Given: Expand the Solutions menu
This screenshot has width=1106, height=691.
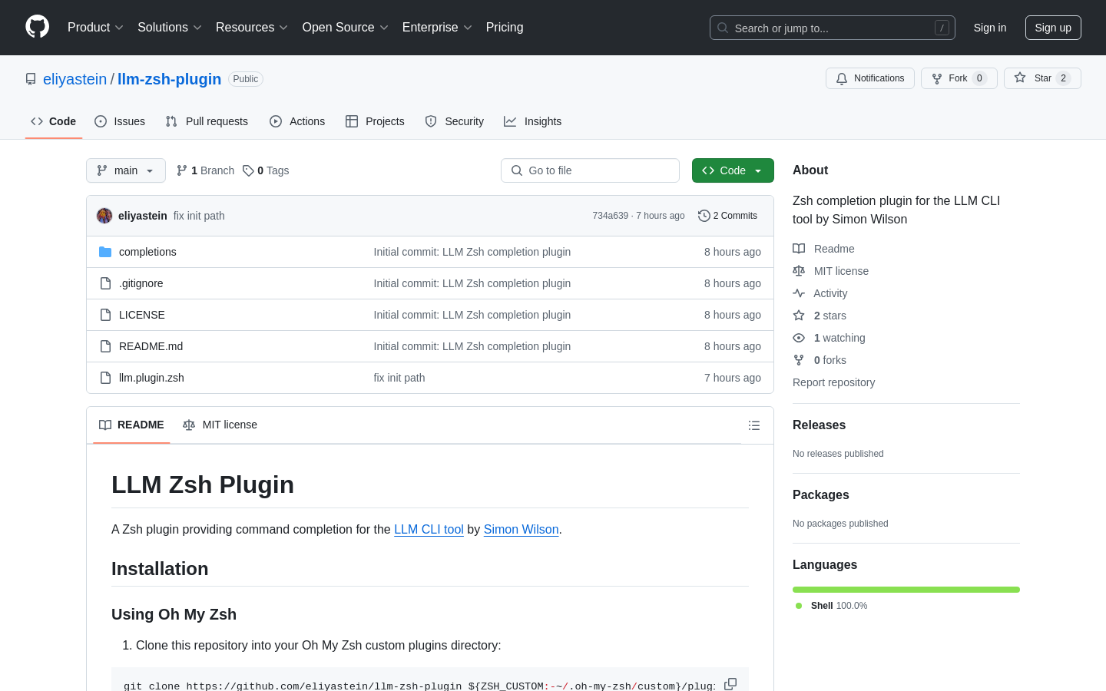Looking at the screenshot, I should [x=170, y=28].
